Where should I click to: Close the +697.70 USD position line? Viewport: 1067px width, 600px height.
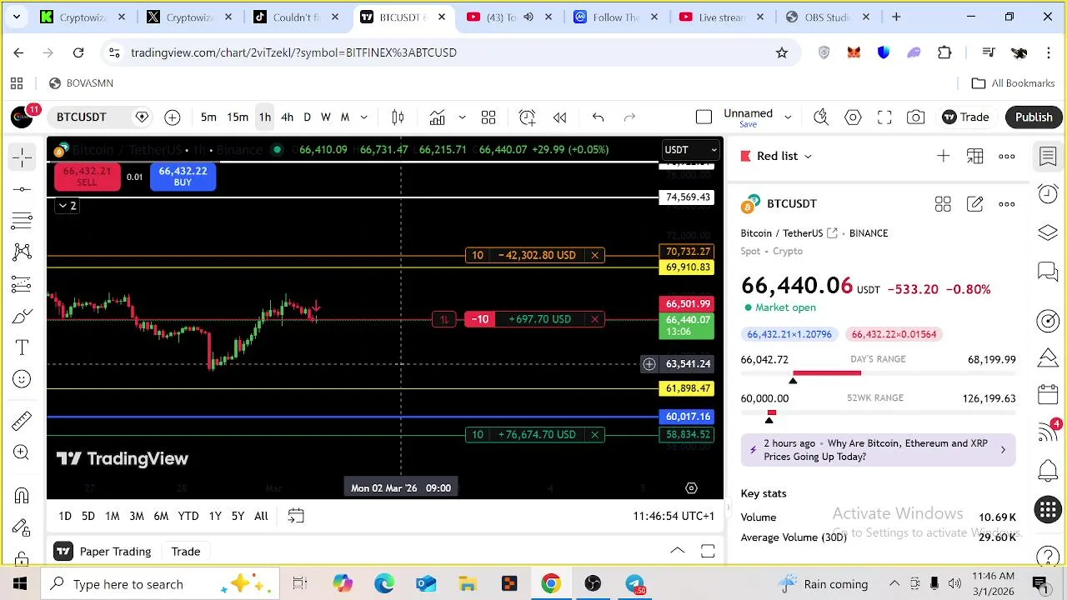pyautogui.click(x=594, y=319)
